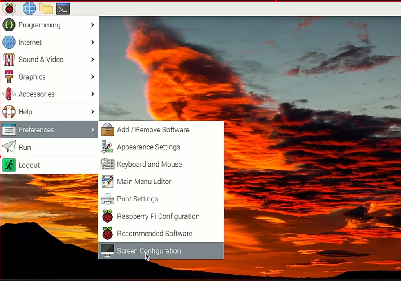This screenshot has height=281, width=401.
Task: Choose Logout from the main menu
Action: pos(29,165)
